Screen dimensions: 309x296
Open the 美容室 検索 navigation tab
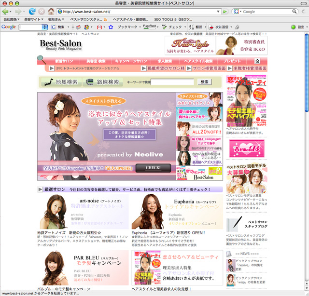(x=96, y=61)
